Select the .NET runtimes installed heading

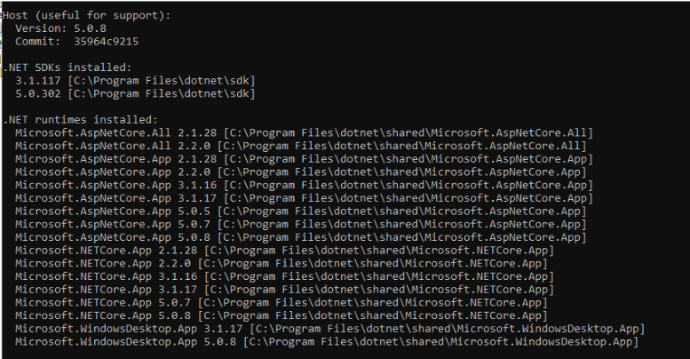(81, 120)
